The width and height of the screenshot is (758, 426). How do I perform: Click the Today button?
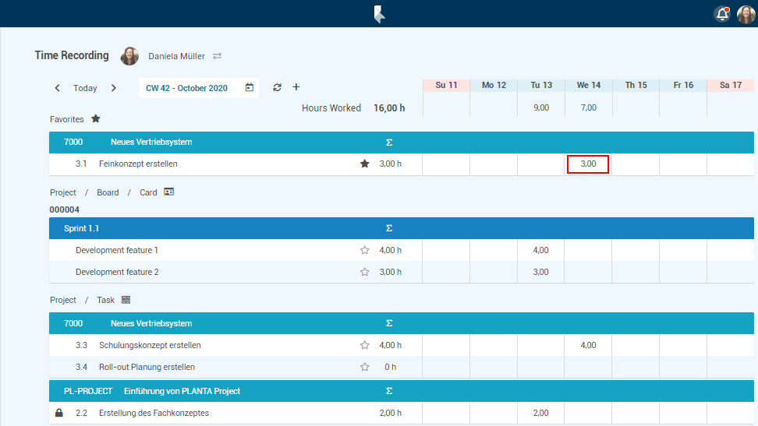85,88
